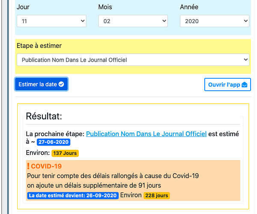Screen dimensions: 257x214
Task: Click the text 'on ajoute un délais supplémentaire de 91 jours'
Action: [x=94, y=185]
